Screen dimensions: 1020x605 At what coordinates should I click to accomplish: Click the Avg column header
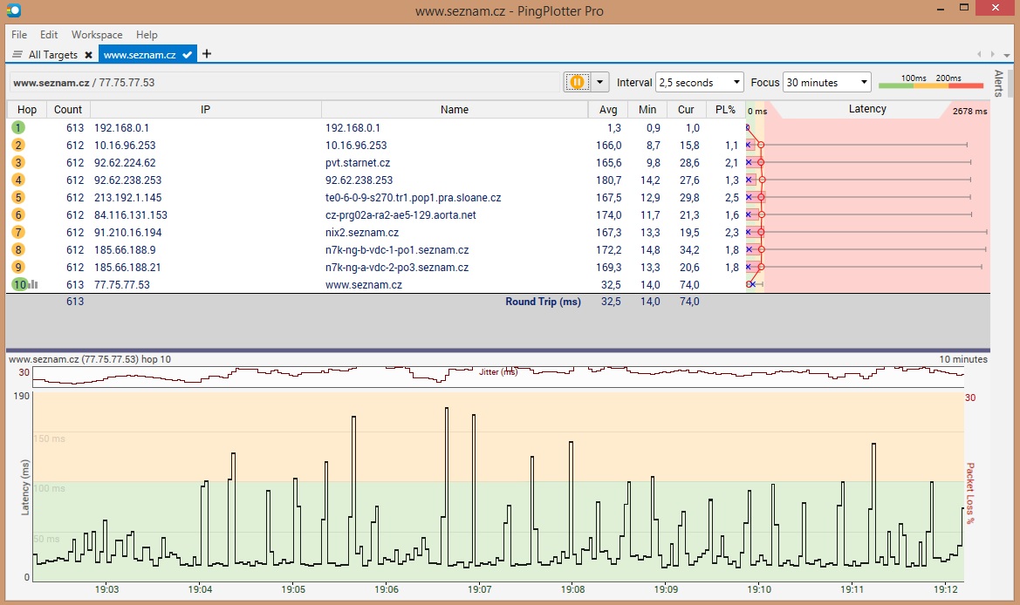point(608,110)
